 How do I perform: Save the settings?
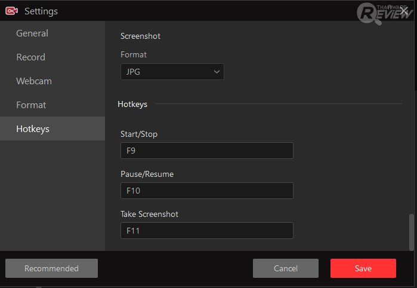pyautogui.click(x=363, y=268)
